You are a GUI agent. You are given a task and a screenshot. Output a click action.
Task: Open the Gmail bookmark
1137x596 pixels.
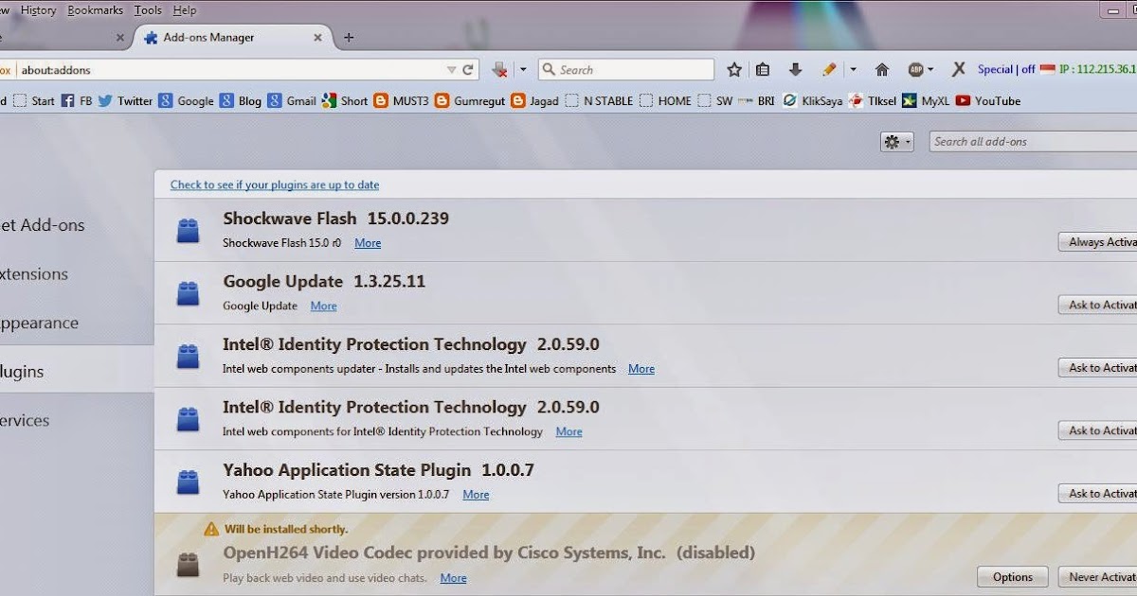(292, 101)
